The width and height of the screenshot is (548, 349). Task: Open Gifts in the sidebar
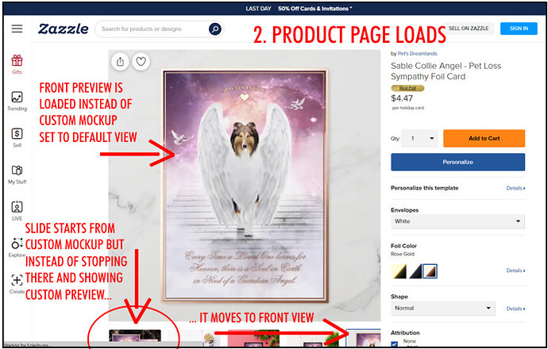coord(17,65)
